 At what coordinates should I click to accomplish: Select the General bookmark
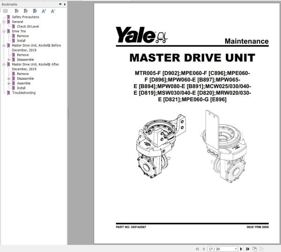17,22
